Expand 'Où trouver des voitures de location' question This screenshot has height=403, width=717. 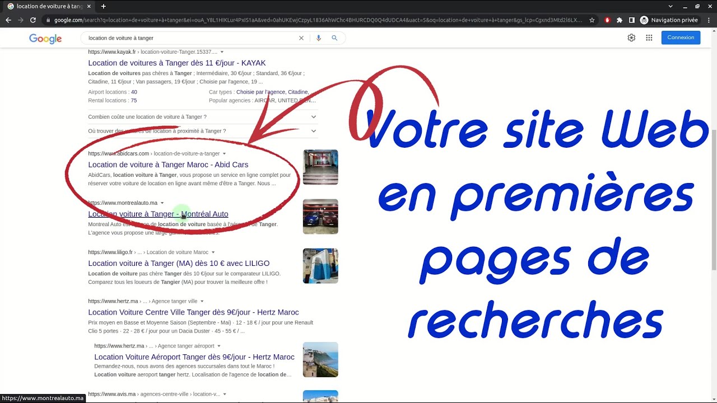click(x=203, y=131)
